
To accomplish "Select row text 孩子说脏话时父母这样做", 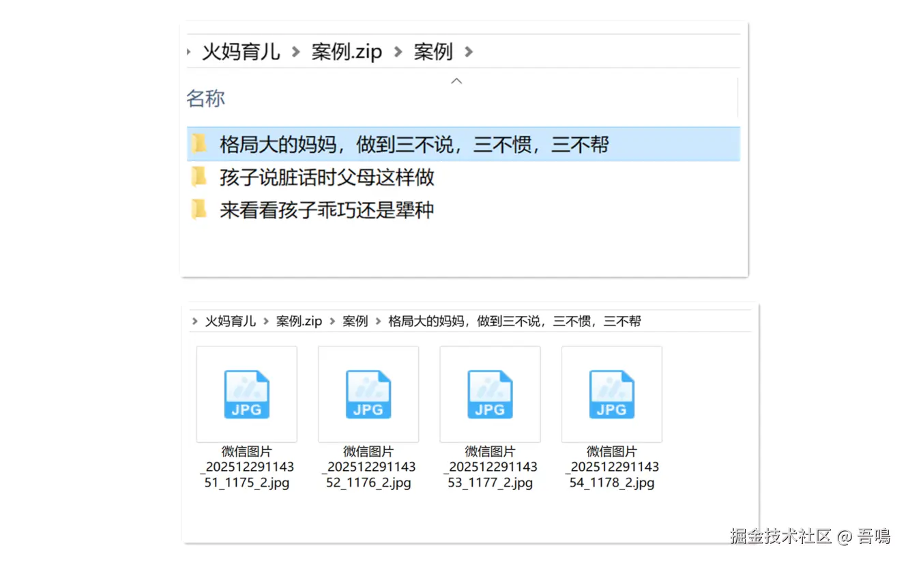I will (327, 177).
